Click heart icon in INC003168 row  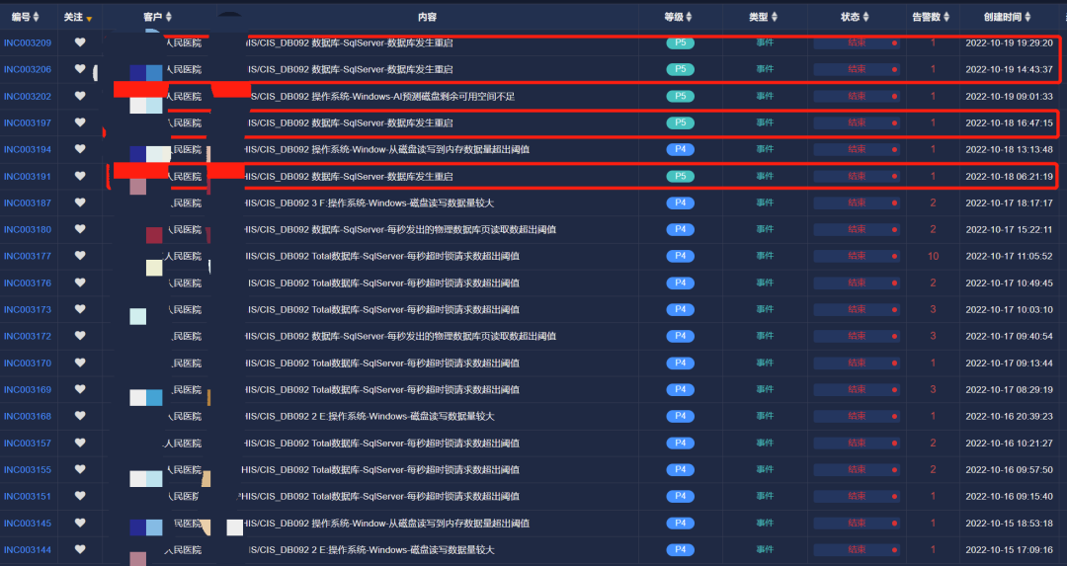[80, 416]
